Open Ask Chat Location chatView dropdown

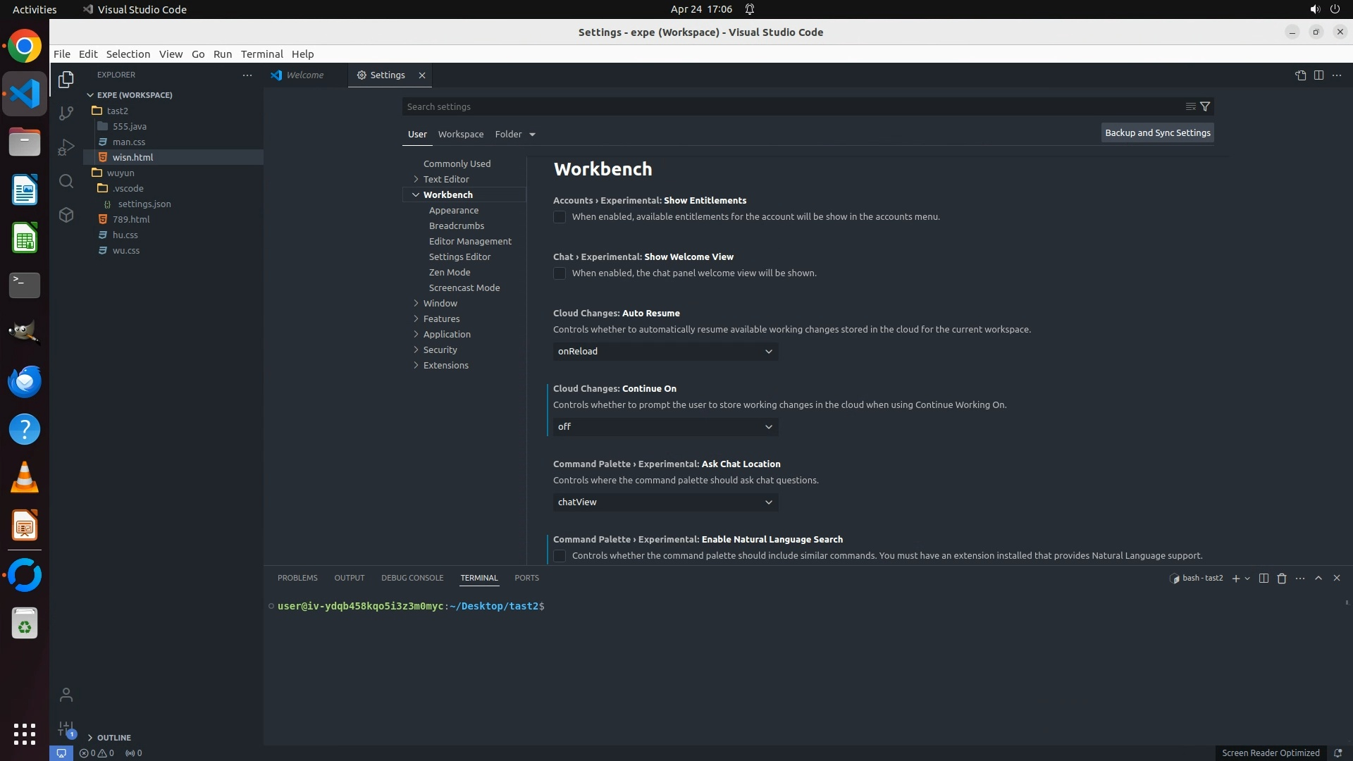tap(665, 502)
